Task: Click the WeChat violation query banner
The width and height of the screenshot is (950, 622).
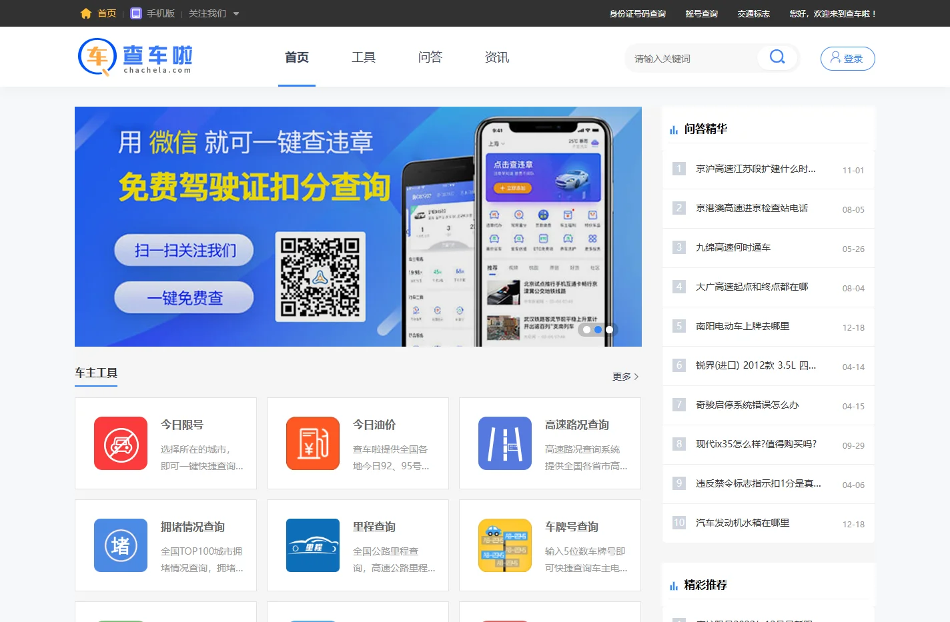Action: [x=358, y=227]
